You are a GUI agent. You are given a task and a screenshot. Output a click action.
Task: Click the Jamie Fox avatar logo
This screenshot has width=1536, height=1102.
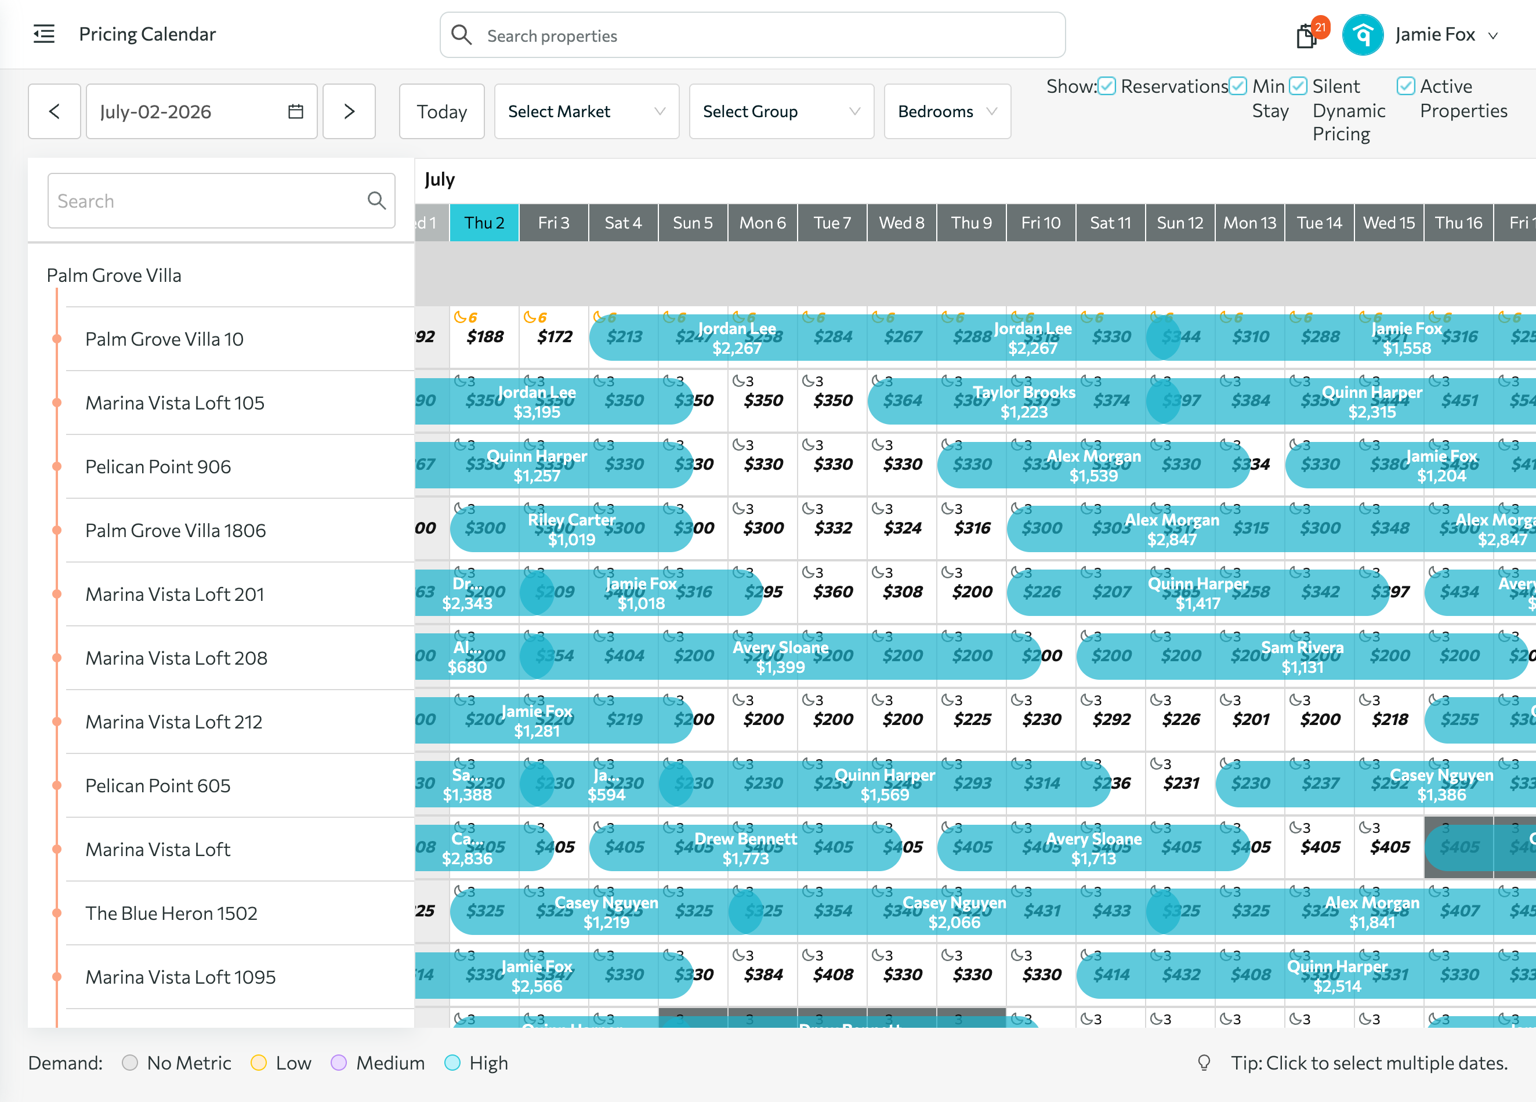coord(1363,35)
